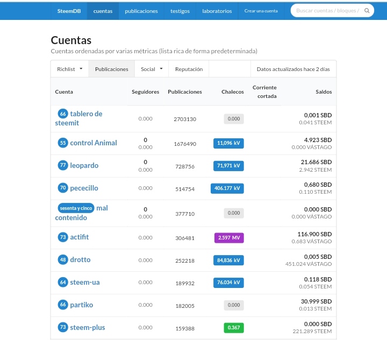The height and width of the screenshot is (345, 387).
Task: Select the Publicaciones sorting tab
Action: click(x=112, y=69)
